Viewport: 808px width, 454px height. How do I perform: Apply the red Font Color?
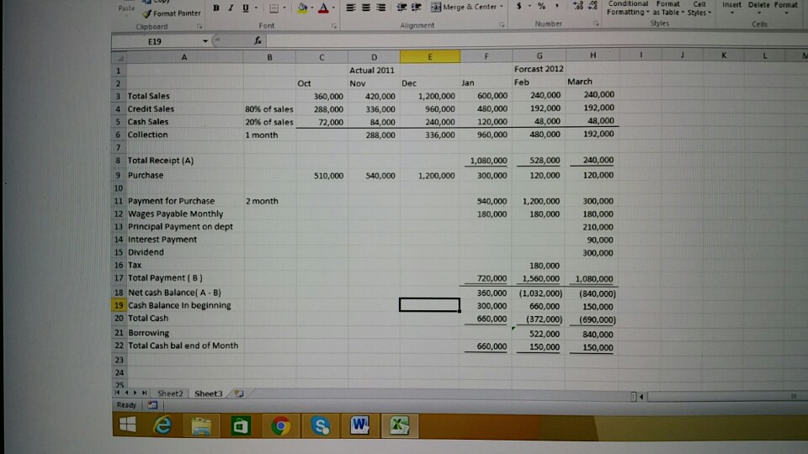(323, 8)
